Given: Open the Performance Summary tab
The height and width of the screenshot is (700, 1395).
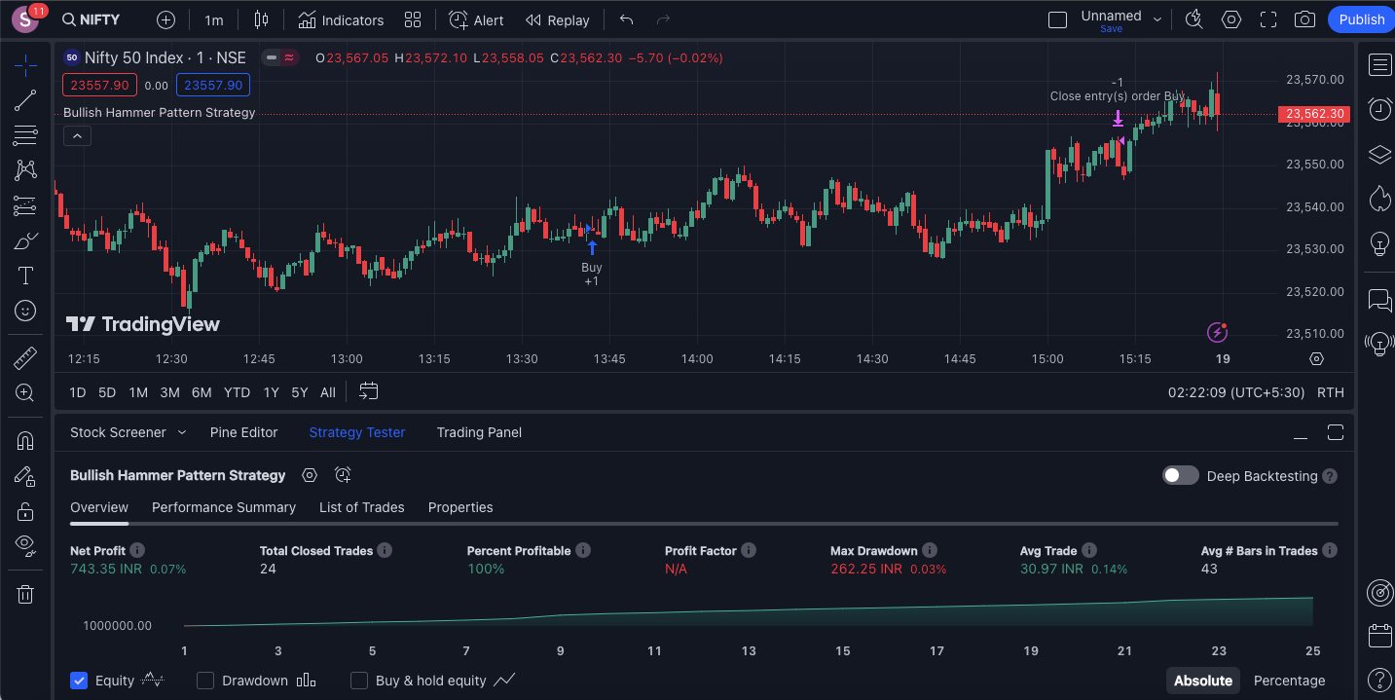Looking at the screenshot, I should pos(224,507).
